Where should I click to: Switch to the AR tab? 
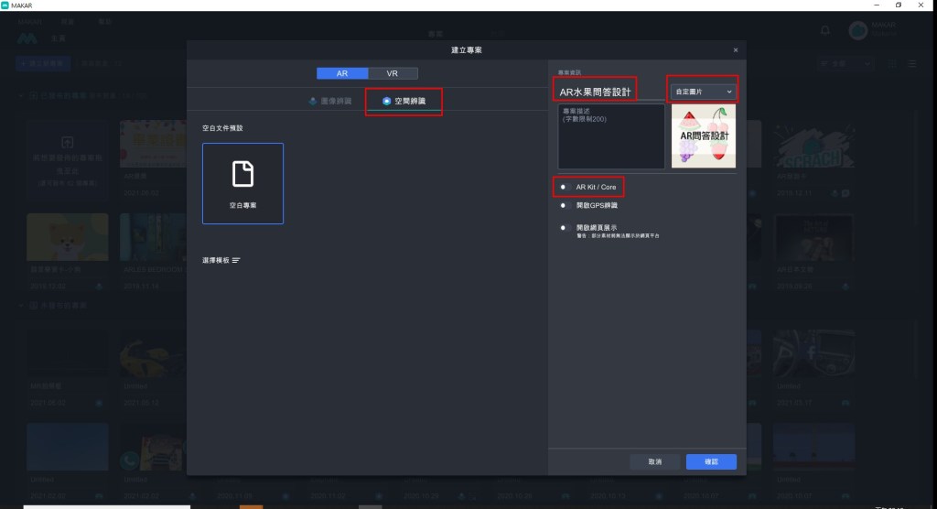(x=341, y=73)
